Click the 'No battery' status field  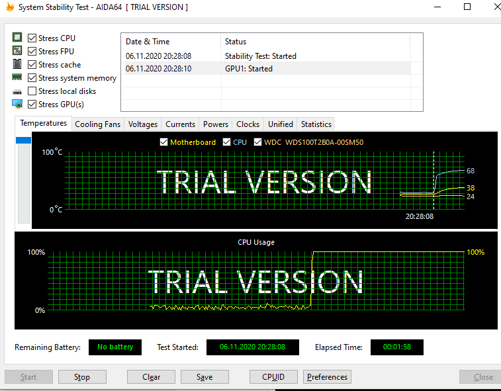115,347
